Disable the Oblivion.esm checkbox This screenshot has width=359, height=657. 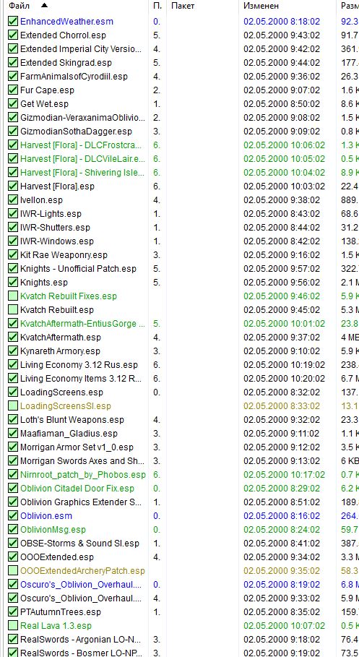tap(13, 516)
